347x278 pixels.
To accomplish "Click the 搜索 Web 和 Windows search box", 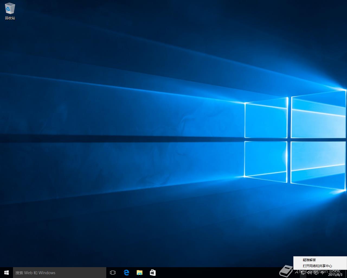I will [60, 273].
